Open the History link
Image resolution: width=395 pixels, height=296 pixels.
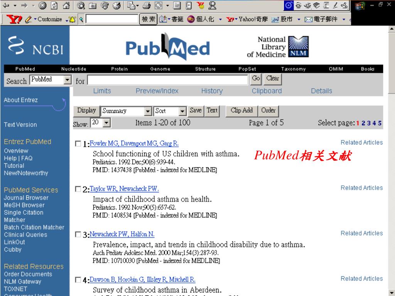click(212, 91)
